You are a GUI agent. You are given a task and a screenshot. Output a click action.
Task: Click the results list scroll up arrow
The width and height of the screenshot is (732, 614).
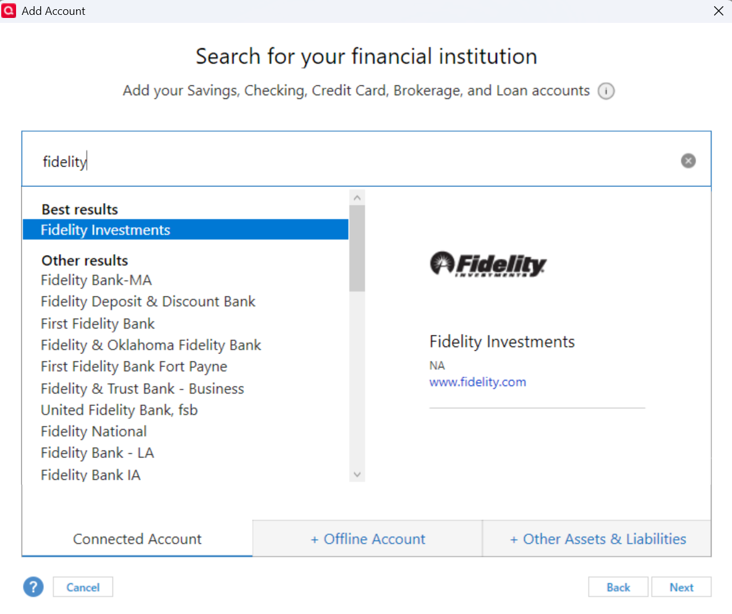tap(357, 197)
